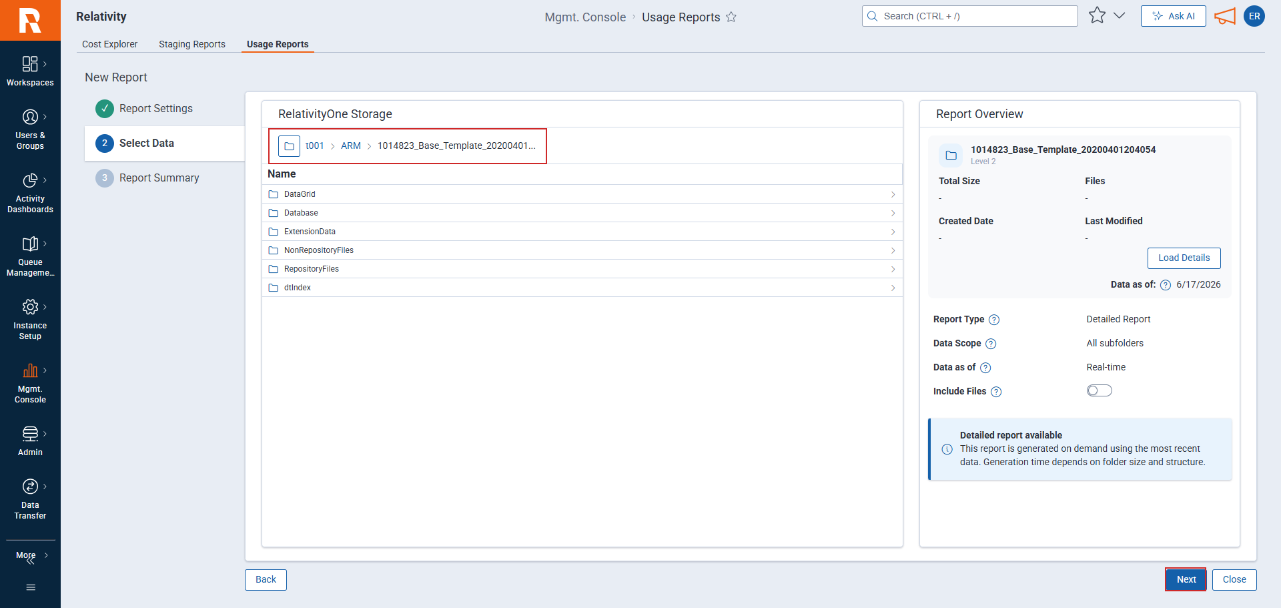Select the Database folder row
The image size is (1281, 608).
coord(582,213)
